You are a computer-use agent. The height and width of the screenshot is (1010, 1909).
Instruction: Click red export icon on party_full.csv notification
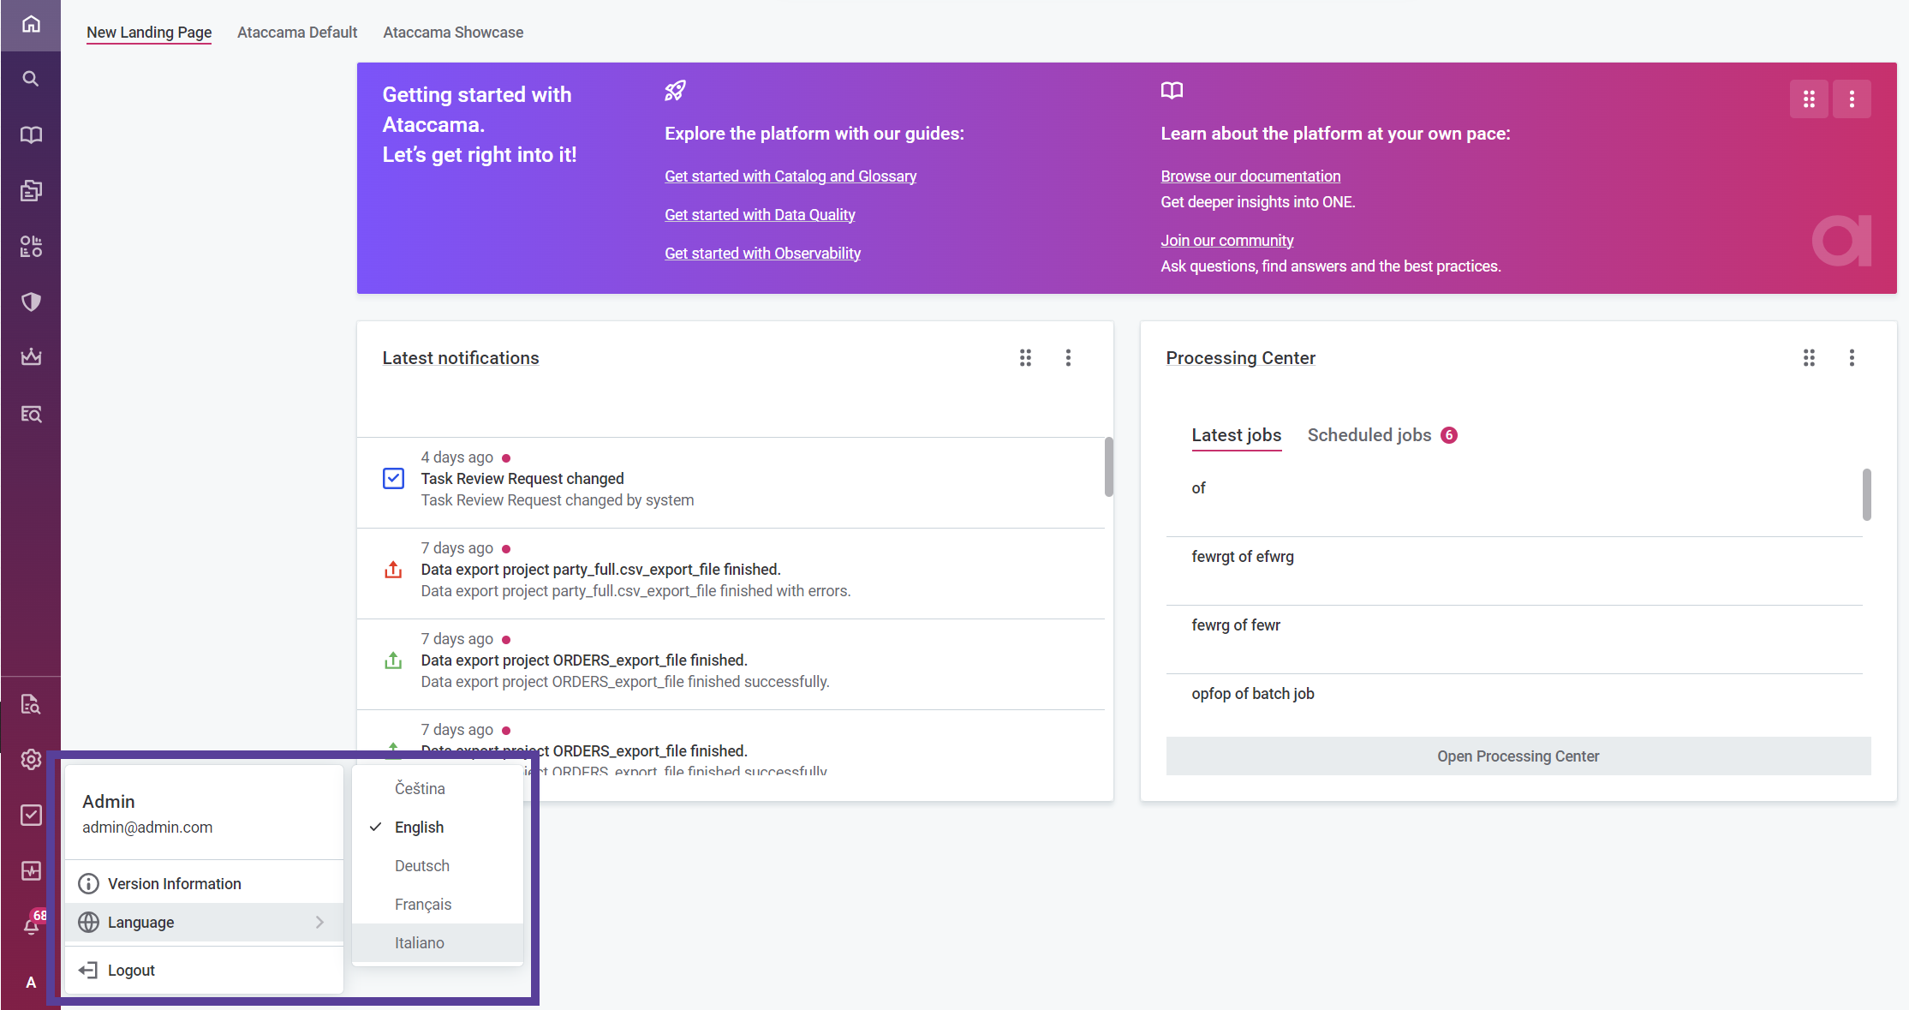pos(393,570)
